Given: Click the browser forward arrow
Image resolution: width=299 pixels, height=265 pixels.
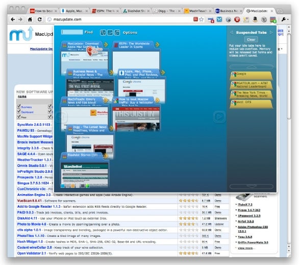Looking at the screenshot, I should point(20,19).
